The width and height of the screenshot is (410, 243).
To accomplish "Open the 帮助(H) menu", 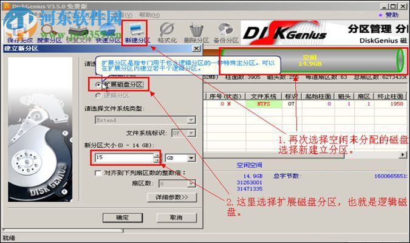I will (149, 15).
